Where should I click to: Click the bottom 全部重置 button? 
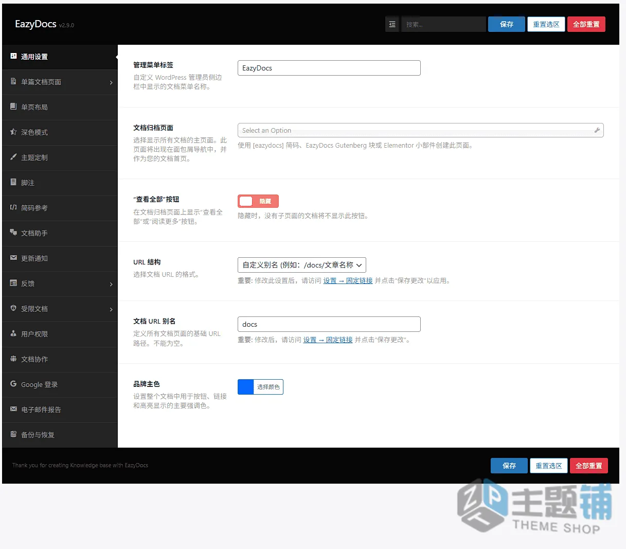point(589,466)
